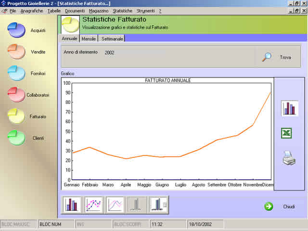This screenshot has height=231, width=308.
Task: Open the ? help menu
Action: point(160,11)
